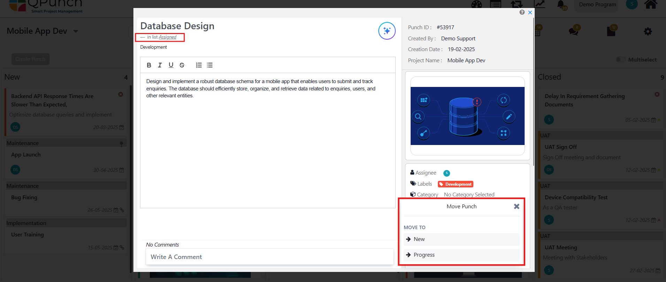
Task: Click red flag icon on Backend API card
Action: click(121, 94)
